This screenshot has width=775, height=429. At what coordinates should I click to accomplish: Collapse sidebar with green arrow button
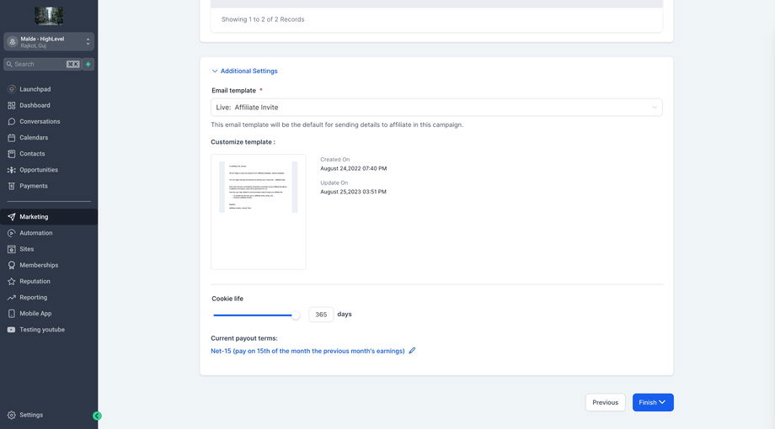point(97,416)
